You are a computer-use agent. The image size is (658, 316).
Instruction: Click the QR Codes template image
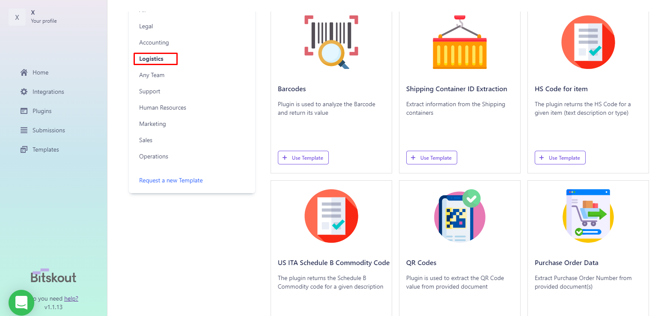click(460, 216)
